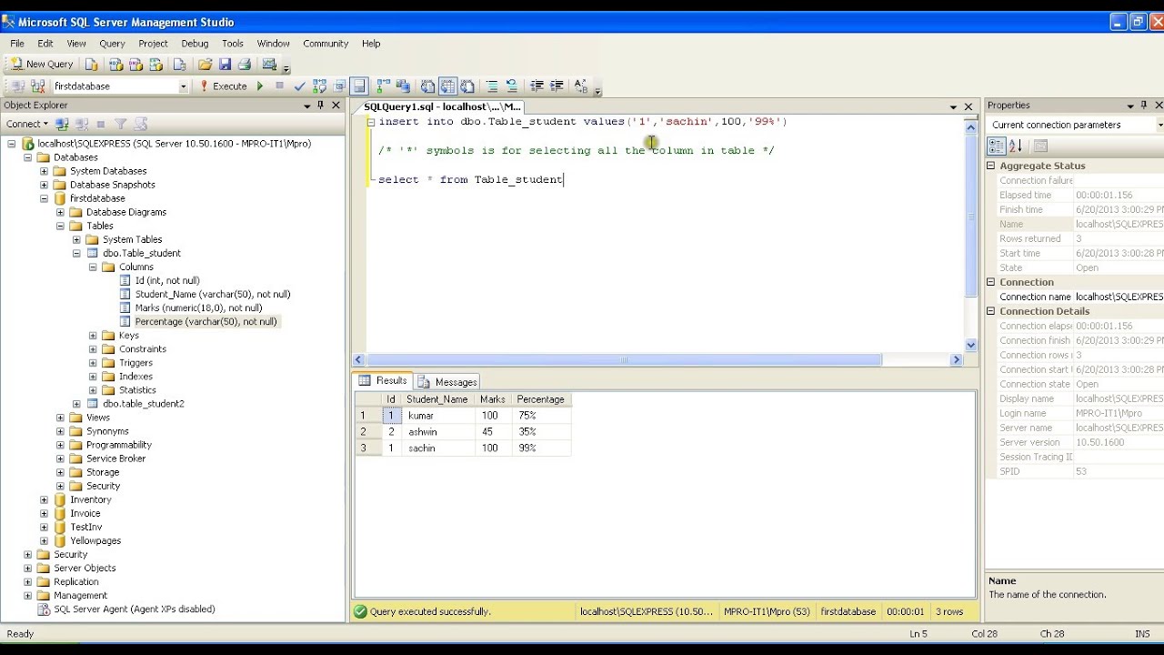The width and height of the screenshot is (1164, 655).
Task: Open Query Options icon
Action: coord(339,86)
